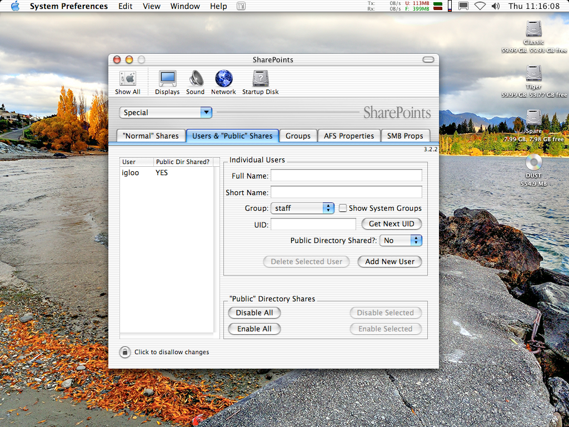Select the Spare disk icon on desktop
569x427 pixels.
coord(534,118)
